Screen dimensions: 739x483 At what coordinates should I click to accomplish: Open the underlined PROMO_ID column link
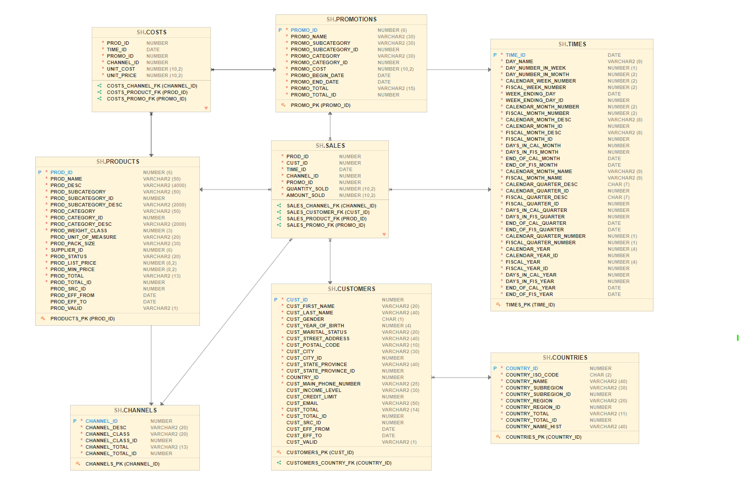(x=304, y=30)
